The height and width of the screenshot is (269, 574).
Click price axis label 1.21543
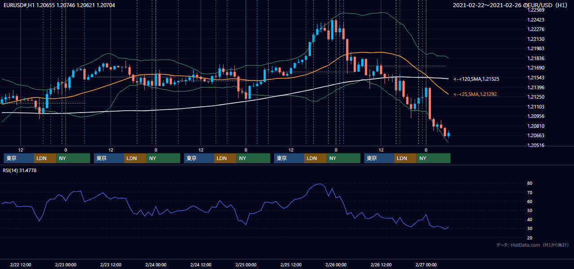click(x=536, y=78)
